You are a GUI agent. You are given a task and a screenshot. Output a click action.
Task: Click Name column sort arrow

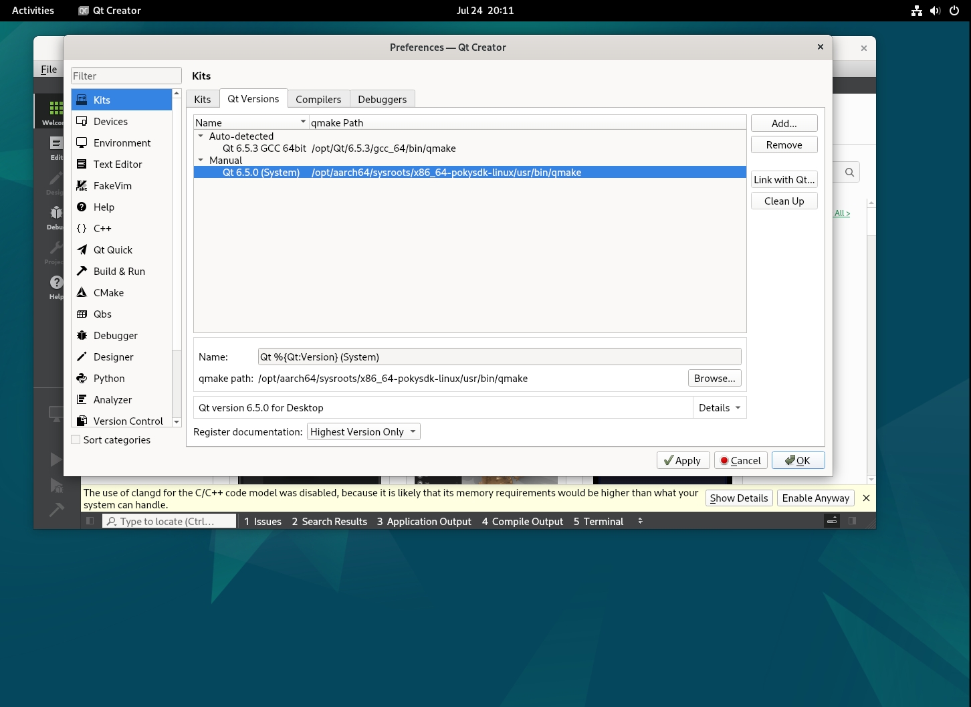303,122
